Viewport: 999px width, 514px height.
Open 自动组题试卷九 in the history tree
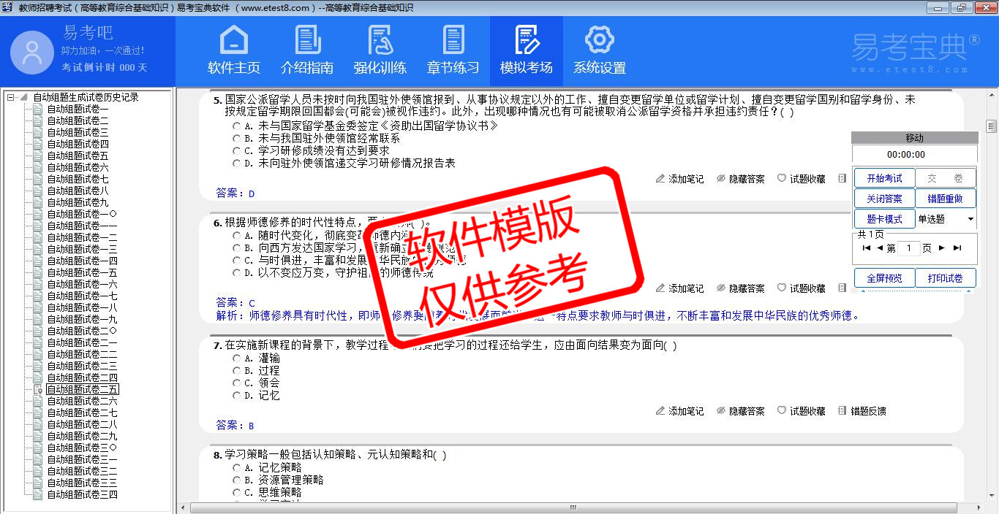pos(78,202)
